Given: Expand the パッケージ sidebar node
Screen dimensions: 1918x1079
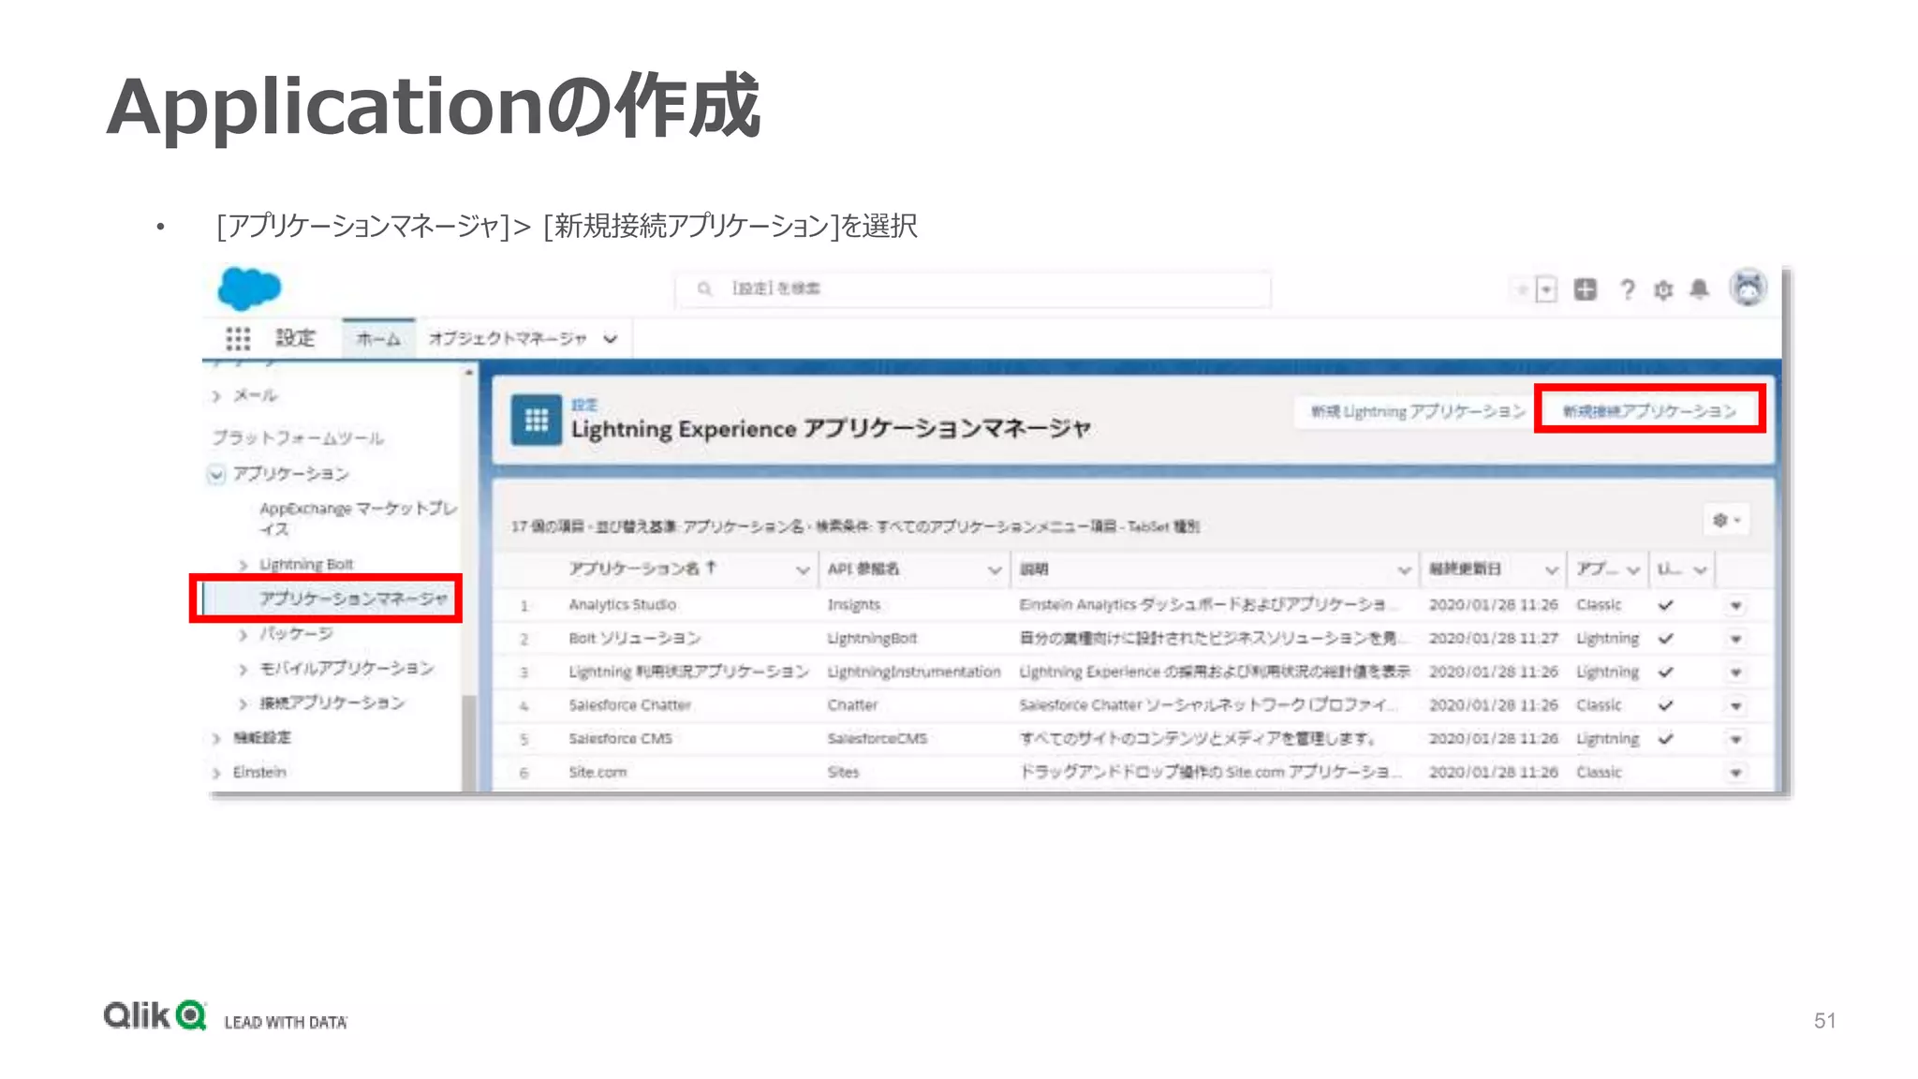Looking at the screenshot, I should [243, 635].
